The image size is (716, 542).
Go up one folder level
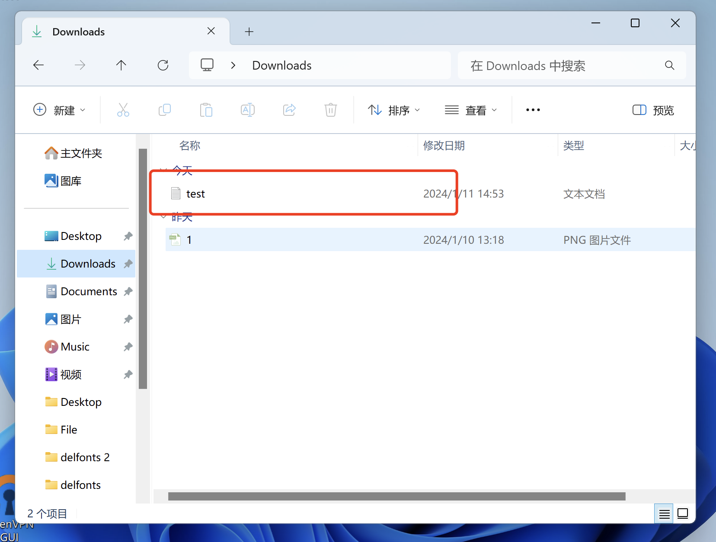click(121, 65)
